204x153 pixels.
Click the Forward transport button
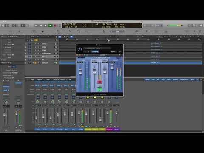point(41,25)
